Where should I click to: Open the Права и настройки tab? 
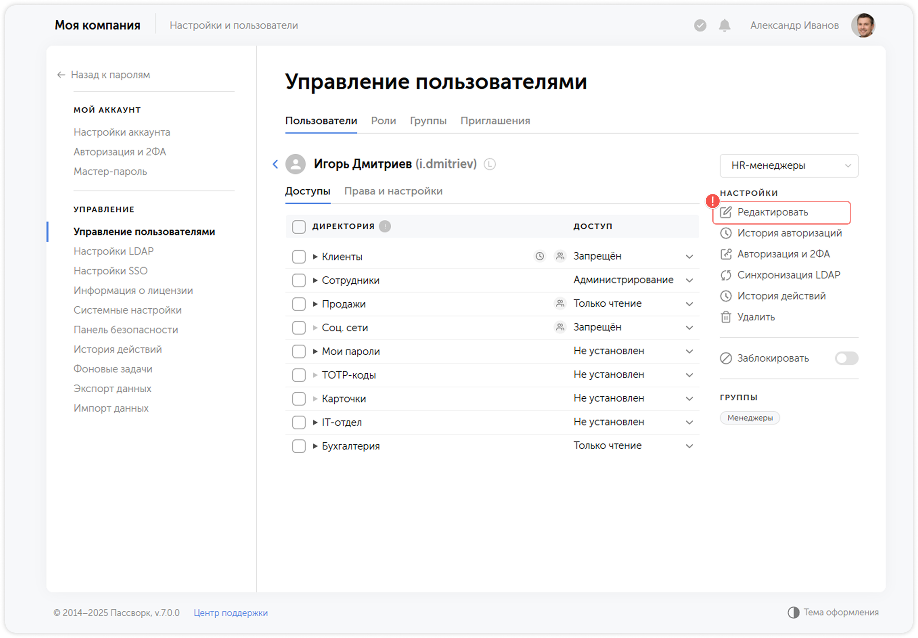coord(393,191)
